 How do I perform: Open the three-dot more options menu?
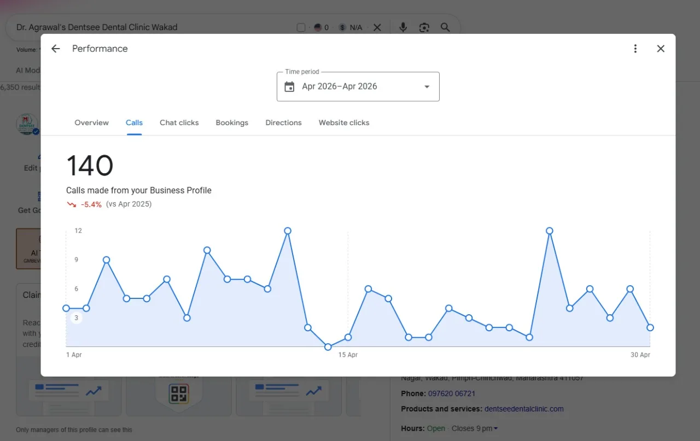635,49
